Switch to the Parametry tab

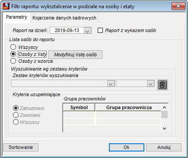tap(16, 17)
